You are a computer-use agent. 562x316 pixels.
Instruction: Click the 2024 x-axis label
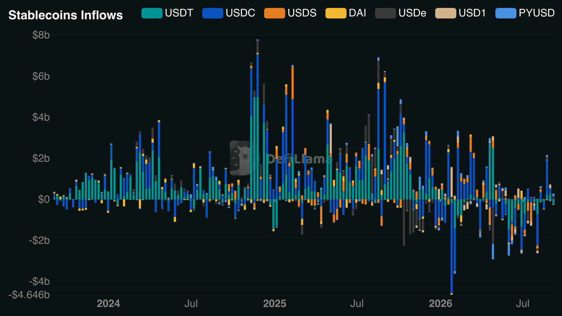(x=108, y=304)
